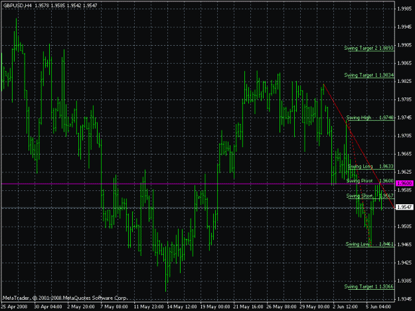Click the 11 May 23:00 time label
Image resolution: width=415 pixels, height=311 pixels.
point(149,307)
